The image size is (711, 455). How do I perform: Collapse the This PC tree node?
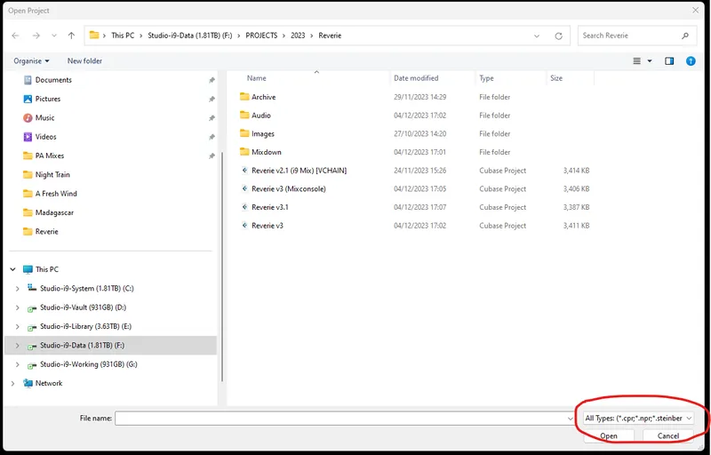(x=12, y=269)
